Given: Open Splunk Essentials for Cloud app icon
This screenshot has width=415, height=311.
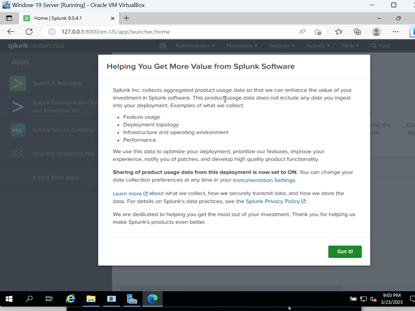Looking at the screenshot, I should tap(18, 107).
